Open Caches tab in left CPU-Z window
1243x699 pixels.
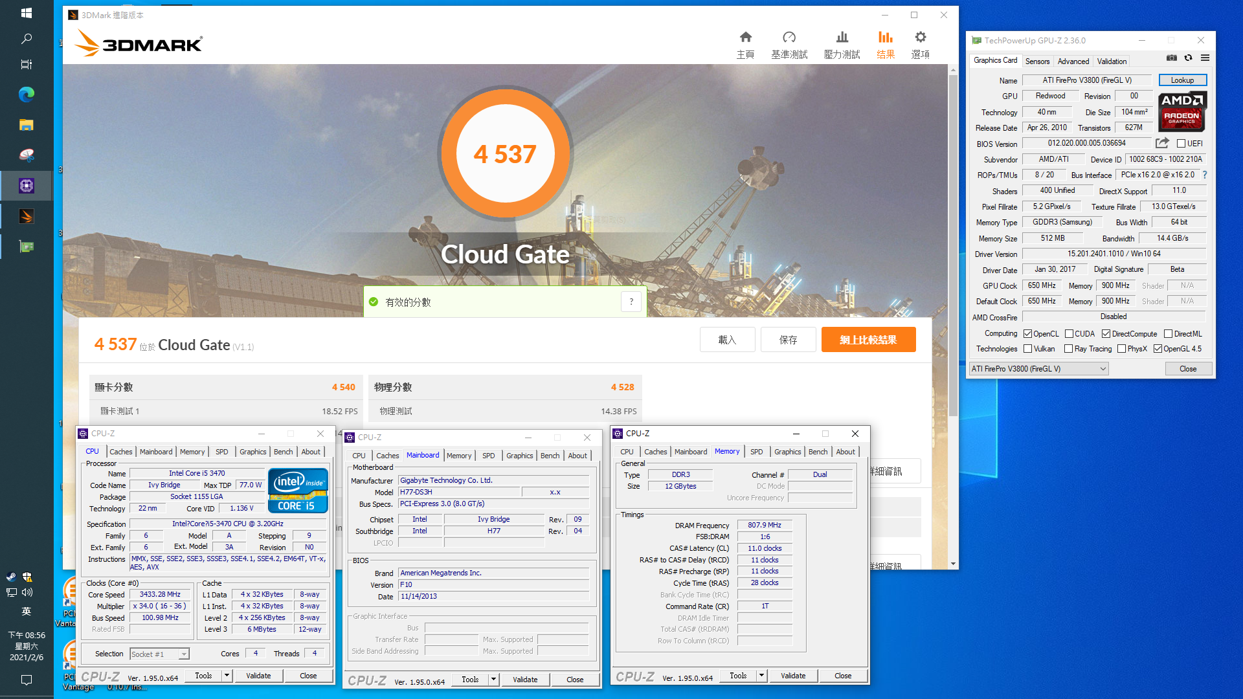120,452
